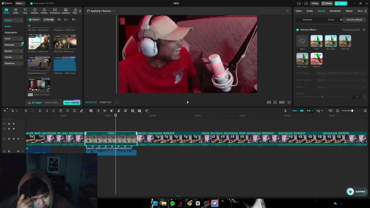Open Google Chrome from the taskbar
The image size is (370, 208).
pyautogui.click(x=189, y=203)
